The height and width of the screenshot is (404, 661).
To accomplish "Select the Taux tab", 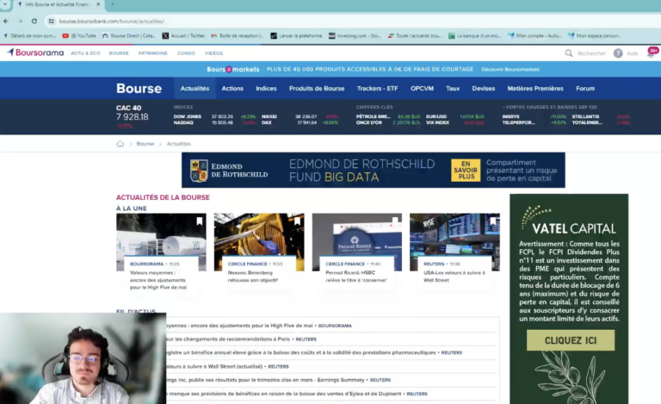I will coord(453,89).
